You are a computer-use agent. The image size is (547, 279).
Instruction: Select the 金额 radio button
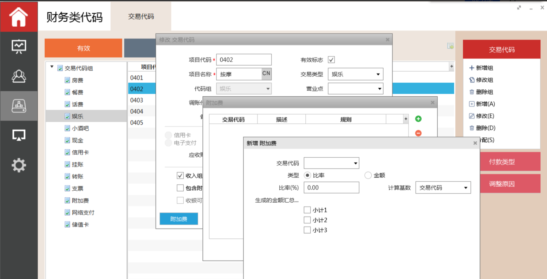368,175
